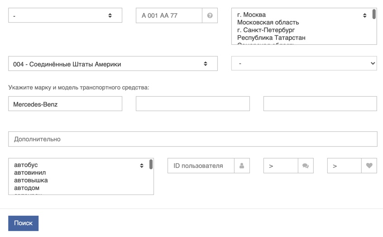Click the question mark help icon
This screenshot has width=383, height=237.
click(210, 15)
